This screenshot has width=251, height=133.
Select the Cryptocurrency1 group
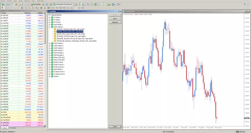tap(59, 72)
